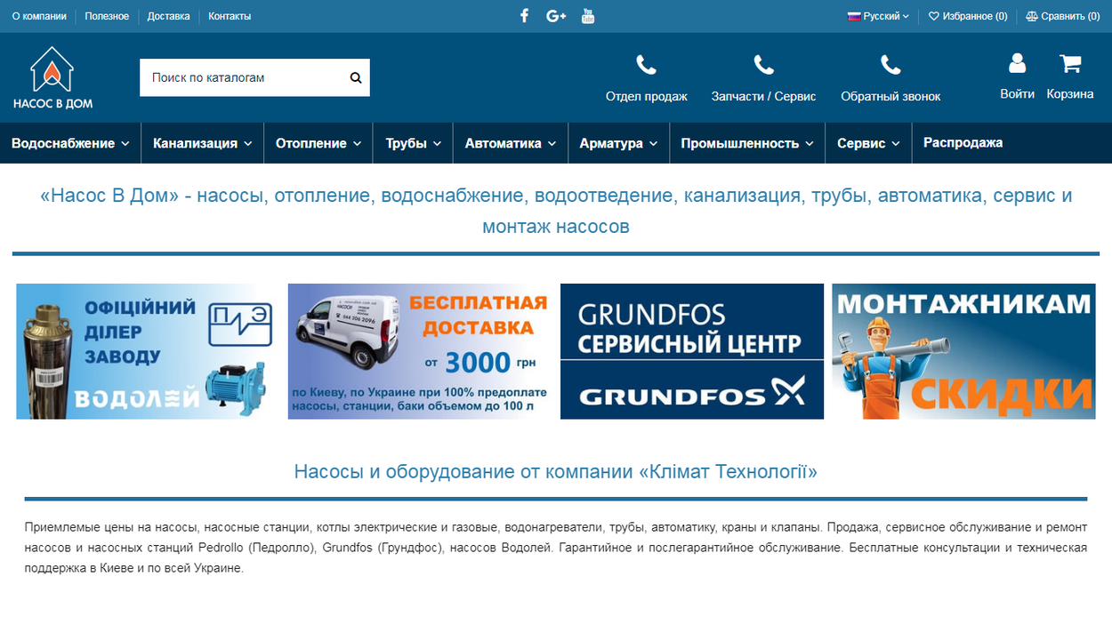
Task: Click the Обратный звонок phone icon
Action: (x=890, y=65)
